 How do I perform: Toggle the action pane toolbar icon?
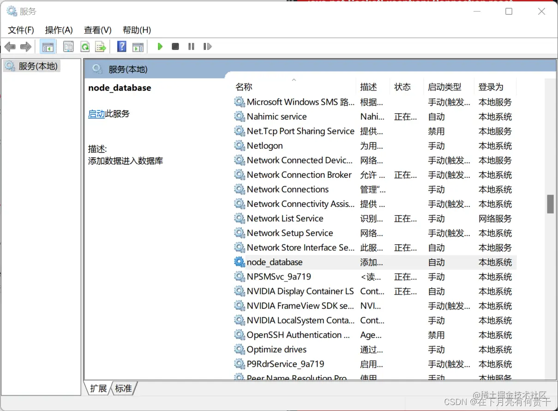138,47
